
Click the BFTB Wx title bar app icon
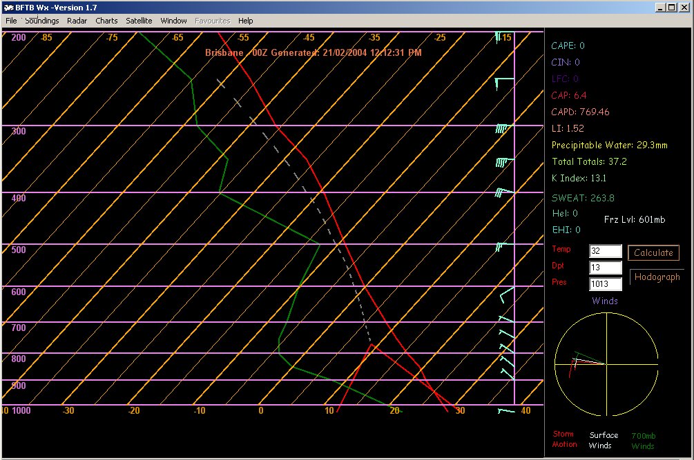(9, 8)
